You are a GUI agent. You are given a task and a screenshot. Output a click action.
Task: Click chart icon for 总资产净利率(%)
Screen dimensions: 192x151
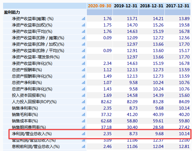(83, 83)
